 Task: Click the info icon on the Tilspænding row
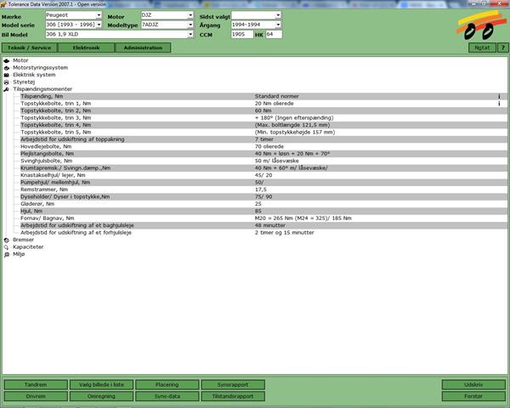coord(498,96)
